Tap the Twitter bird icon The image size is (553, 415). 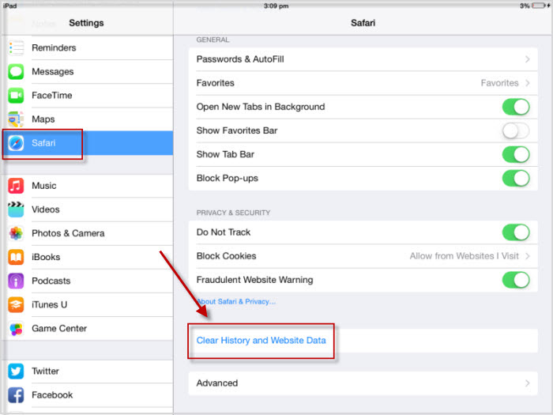click(x=16, y=372)
